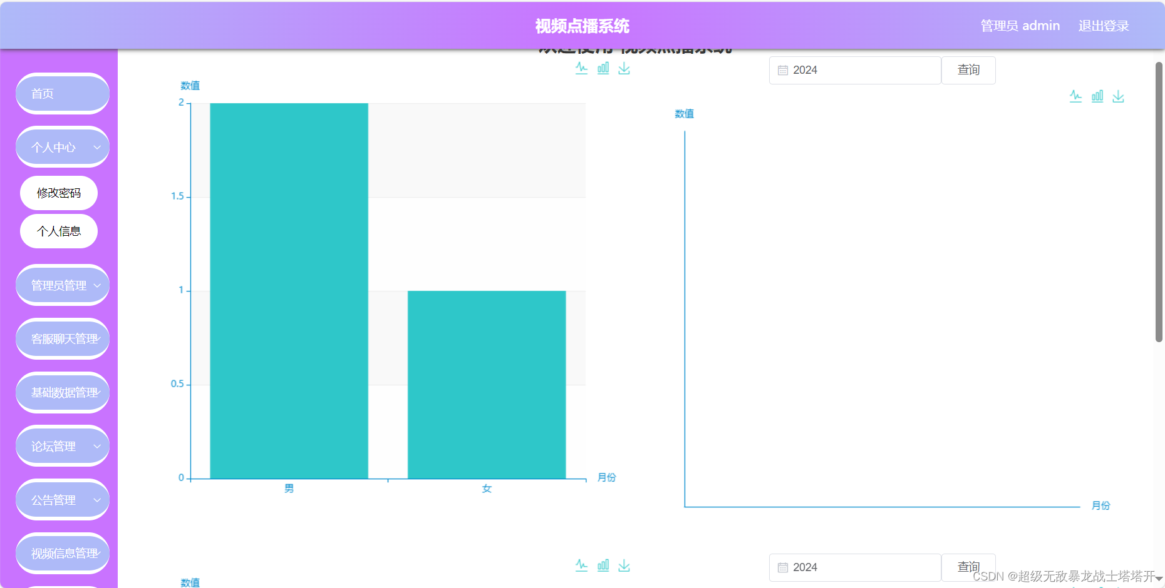
Task: Expand the 视频信息管理 menu
Action: [x=63, y=554]
